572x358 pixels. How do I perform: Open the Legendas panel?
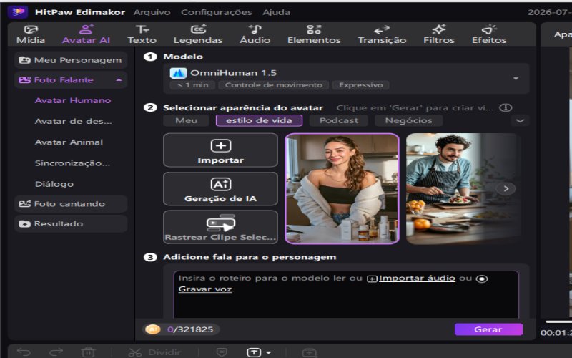pyautogui.click(x=198, y=34)
